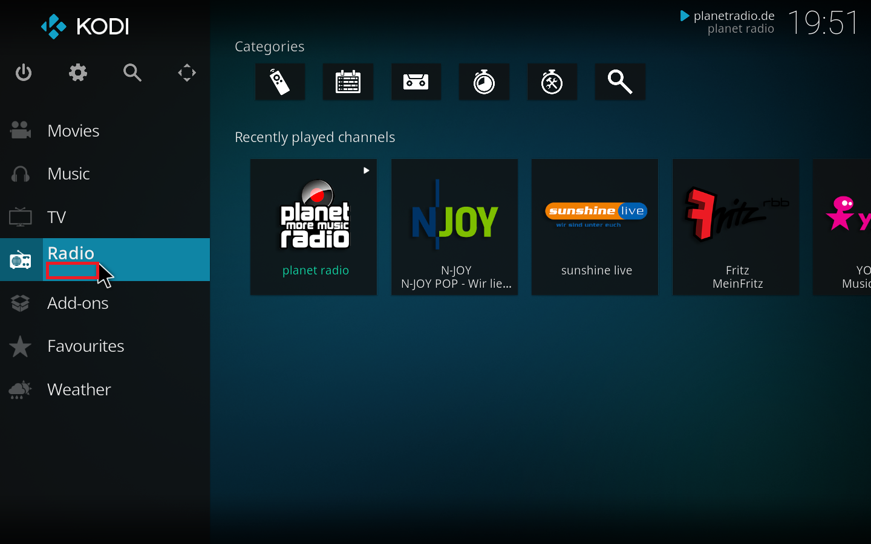Open the Recordings category (cassette icon)
Image resolution: width=871 pixels, height=544 pixels.
(x=416, y=82)
